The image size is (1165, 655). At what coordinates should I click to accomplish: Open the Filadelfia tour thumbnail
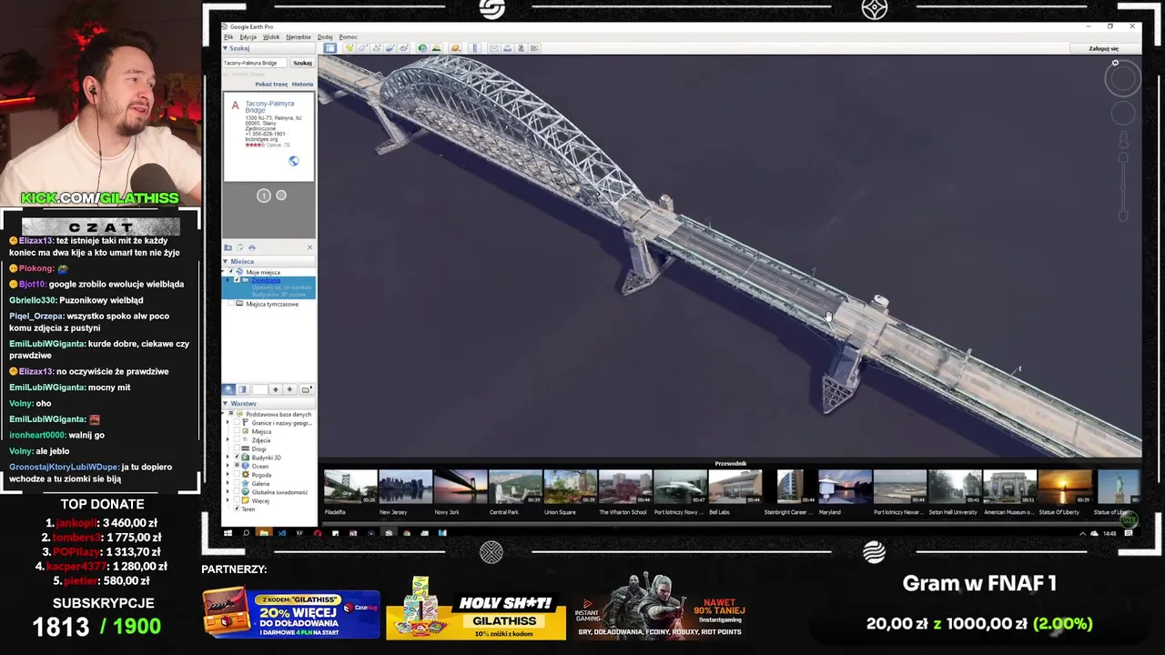click(350, 487)
